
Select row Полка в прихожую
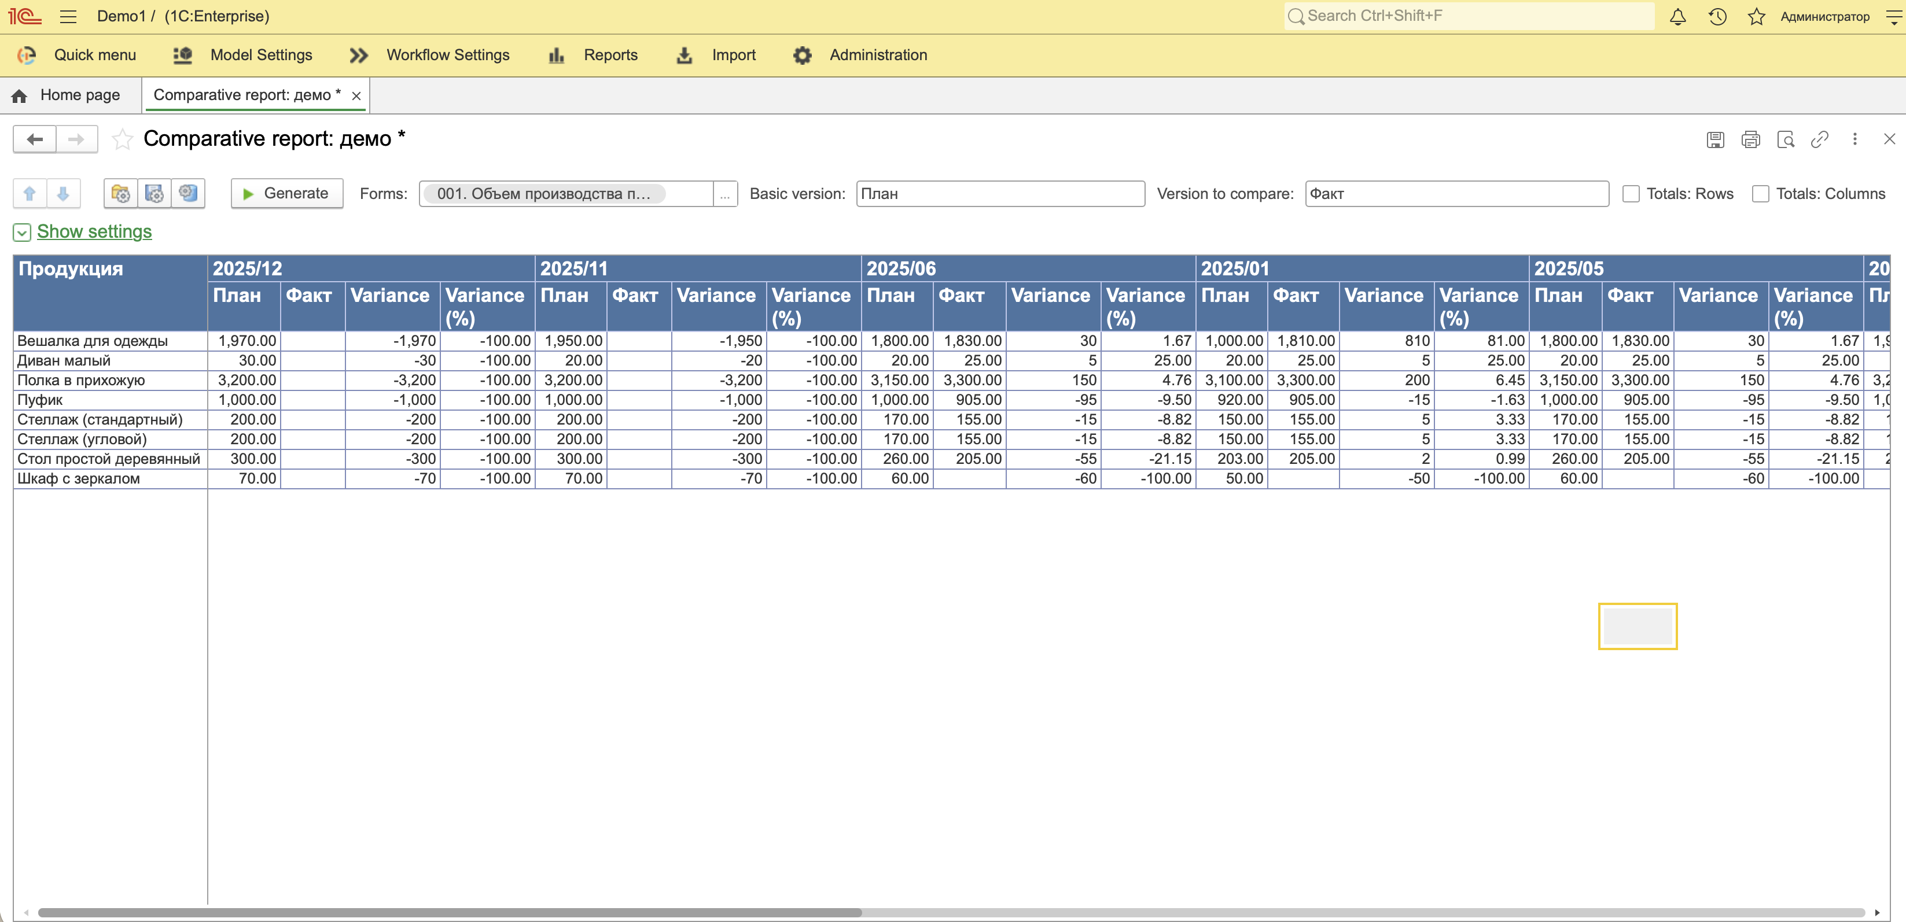click(x=111, y=380)
